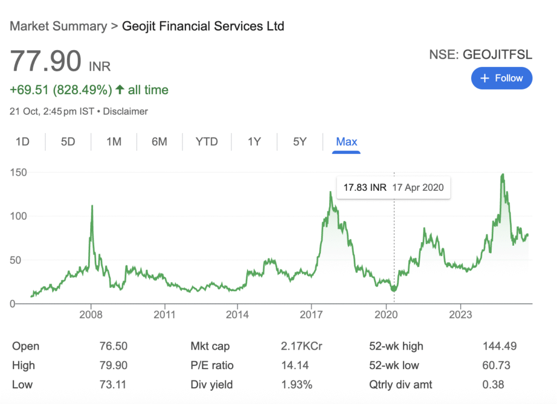Viewport: 557px width, 404px height.
Task: Select the 1Y range tab
Action: pyautogui.click(x=254, y=142)
